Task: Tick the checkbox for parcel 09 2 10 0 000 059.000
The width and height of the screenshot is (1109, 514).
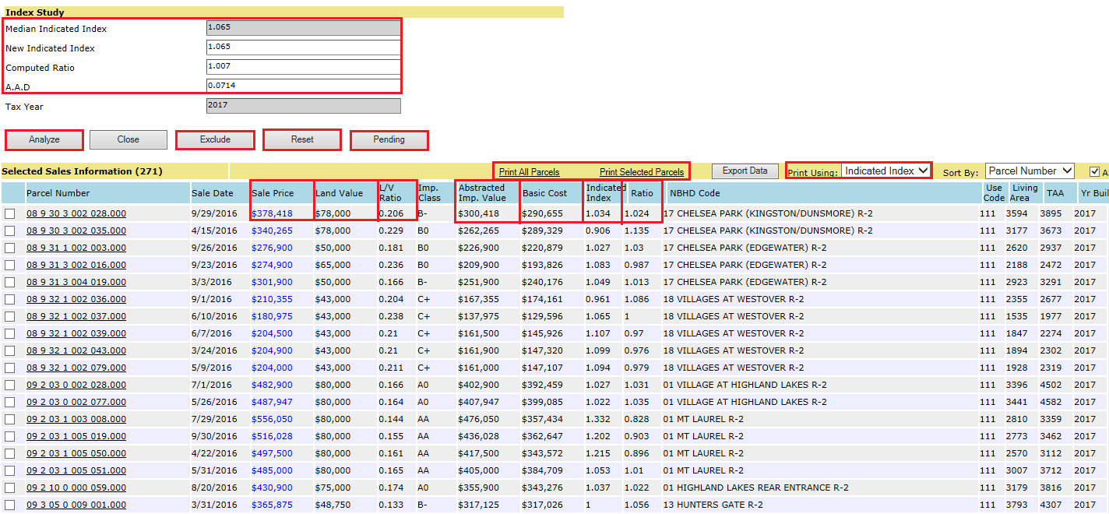Action: [10, 488]
